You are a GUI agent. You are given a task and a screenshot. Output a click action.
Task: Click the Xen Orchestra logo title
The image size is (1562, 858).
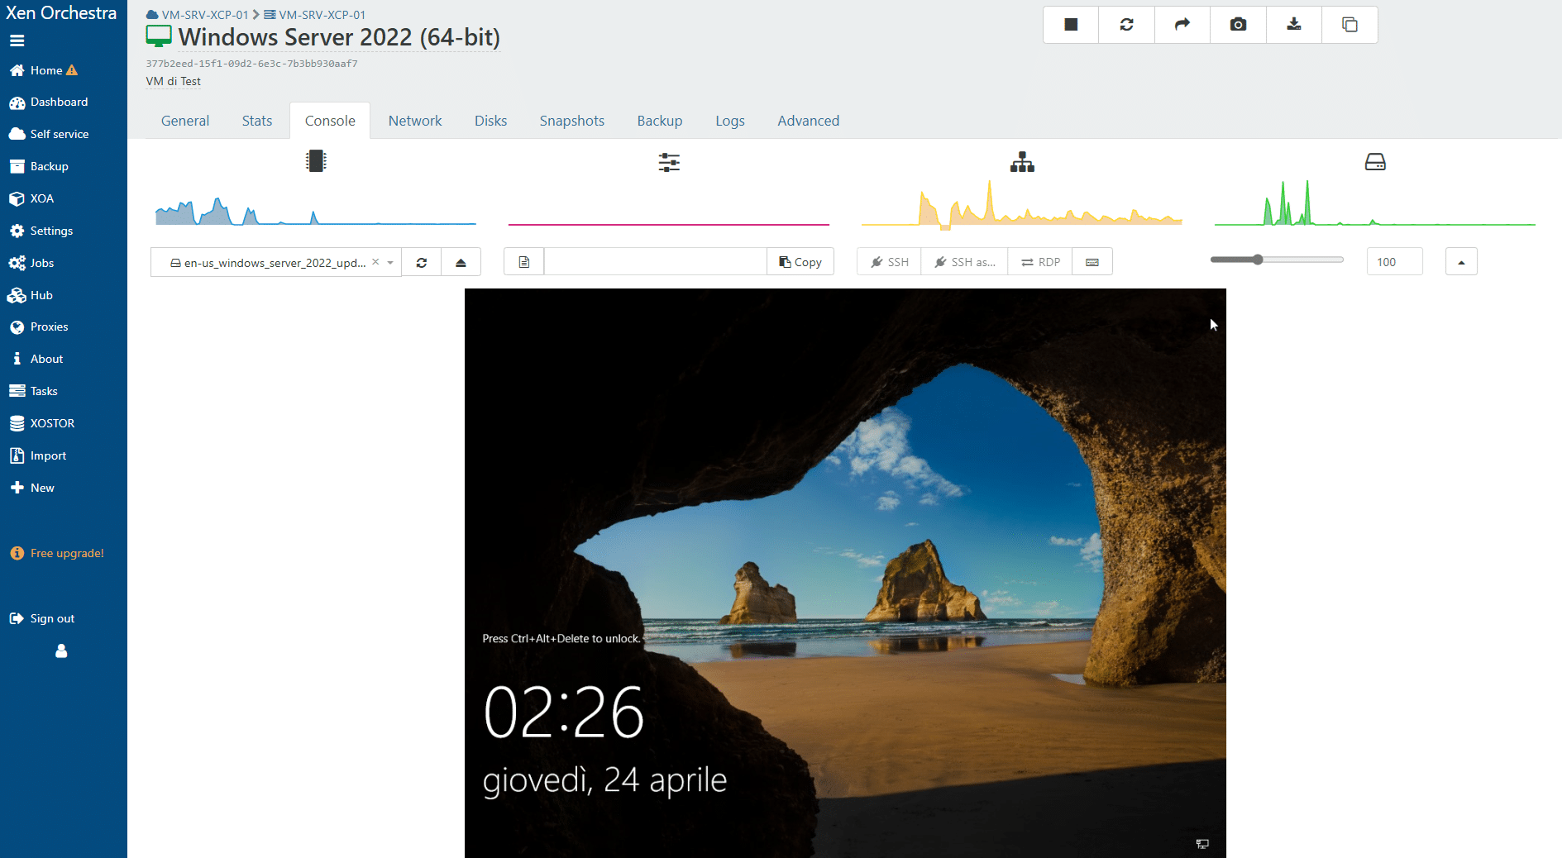pyautogui.click(x=61, y=13)
